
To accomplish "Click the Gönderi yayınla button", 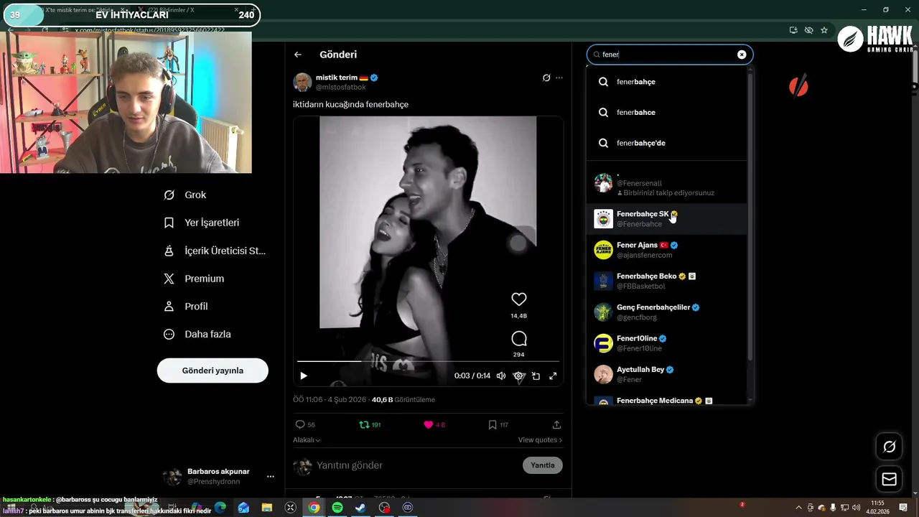I will [x=213, y=371].
